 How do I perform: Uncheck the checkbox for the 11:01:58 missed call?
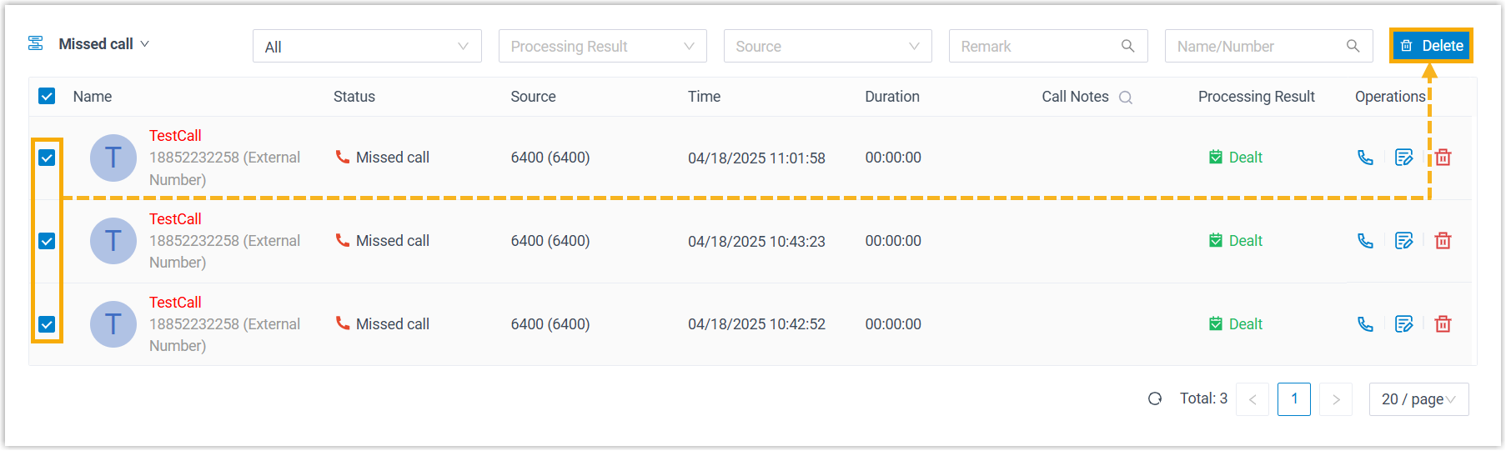click(47, 158)
